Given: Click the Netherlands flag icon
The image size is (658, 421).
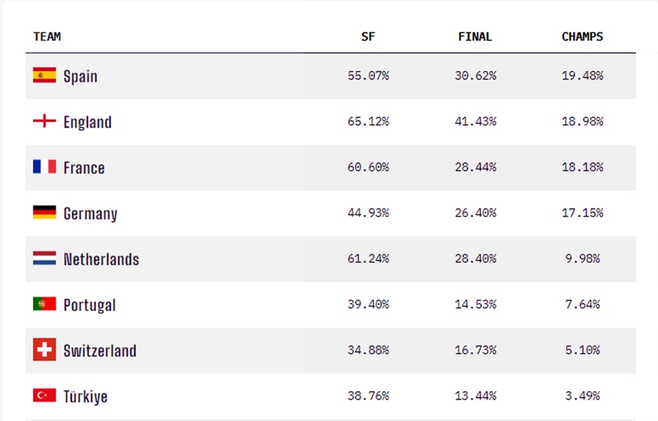Looking at the screenshot, I should tap(44, 258).
